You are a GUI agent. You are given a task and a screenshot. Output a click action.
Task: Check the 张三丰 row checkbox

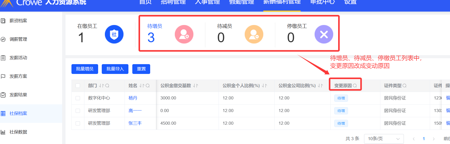coord(78,123)
